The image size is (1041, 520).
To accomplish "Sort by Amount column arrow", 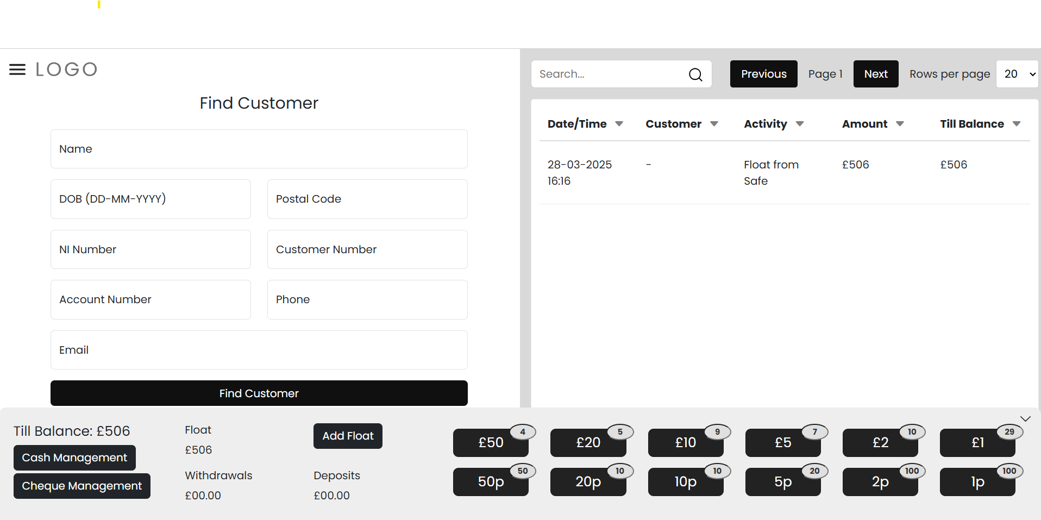I will 900,124.
